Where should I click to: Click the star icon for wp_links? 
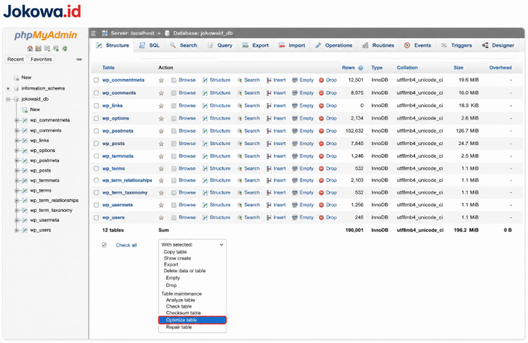pos(161,106)
